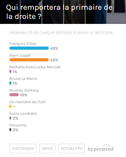The image size is (126, 157).
Task: Open the Actualités button
Action: (72, 149)
